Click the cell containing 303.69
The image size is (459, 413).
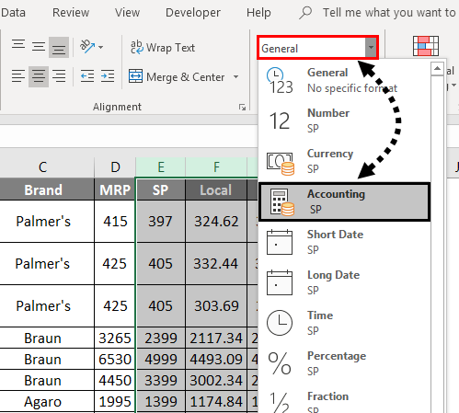pos(216,306)
